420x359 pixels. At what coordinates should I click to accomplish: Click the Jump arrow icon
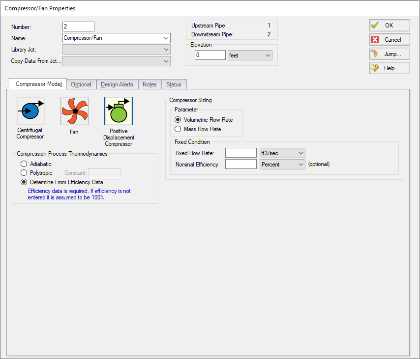point(375,54)
